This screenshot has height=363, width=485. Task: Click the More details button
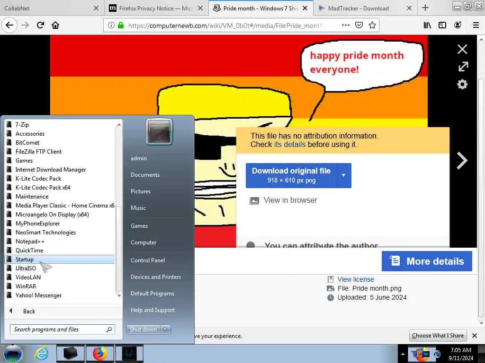coord(427,261)
